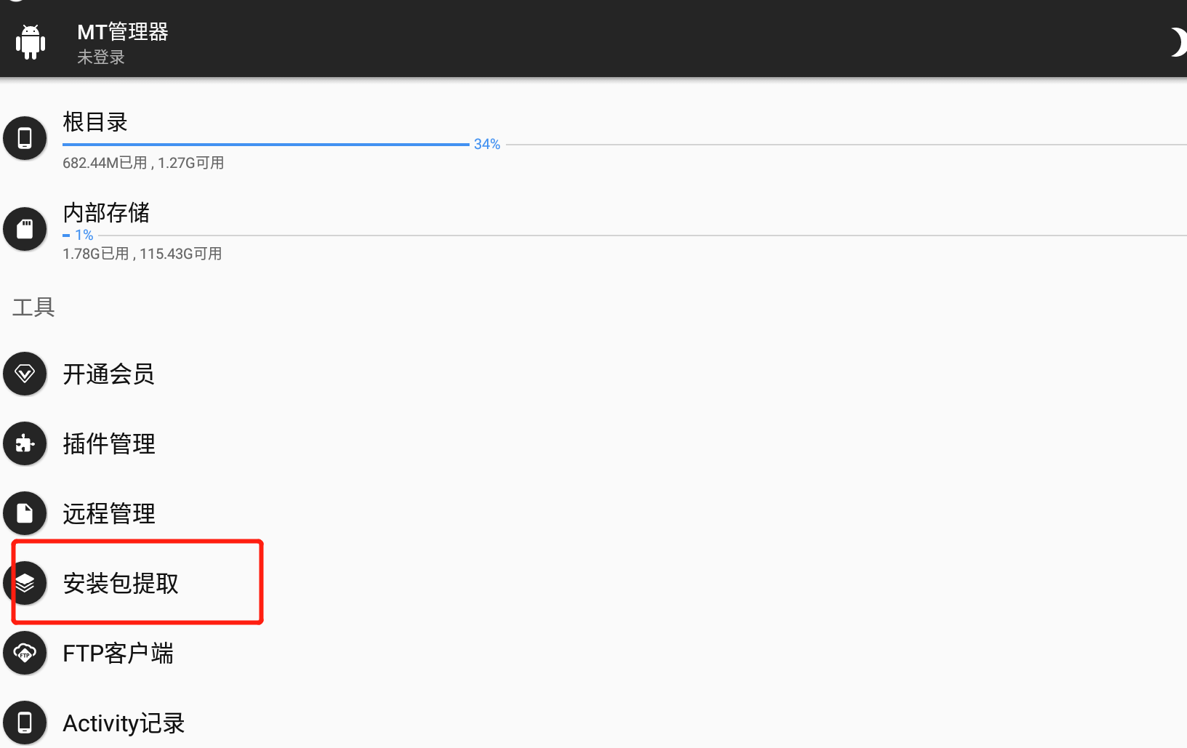The height and width of the screenshot is (748, 1187).
Task: Click the remote management file icon
Action: click(x=25, y=513)
